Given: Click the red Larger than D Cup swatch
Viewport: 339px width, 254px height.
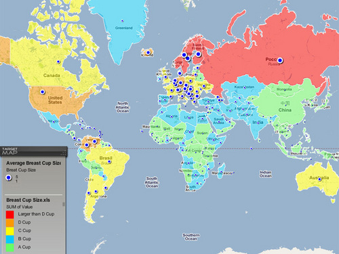Looking at the screenshot, I should tap(10, 214).
